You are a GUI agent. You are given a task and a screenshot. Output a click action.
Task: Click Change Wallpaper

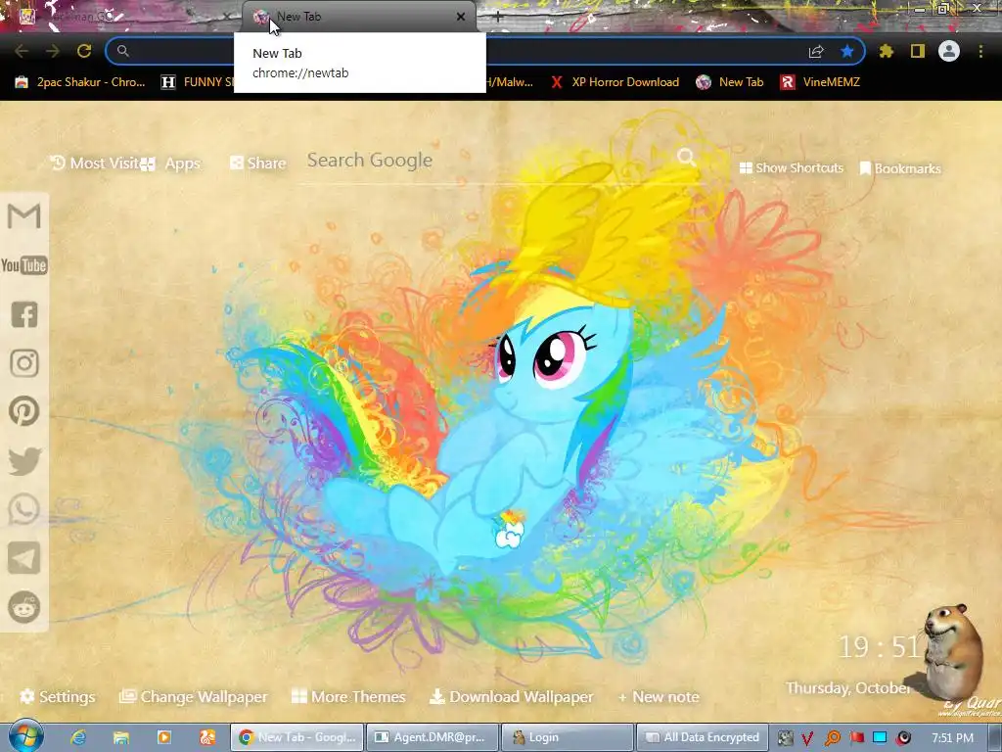[194, 696]
